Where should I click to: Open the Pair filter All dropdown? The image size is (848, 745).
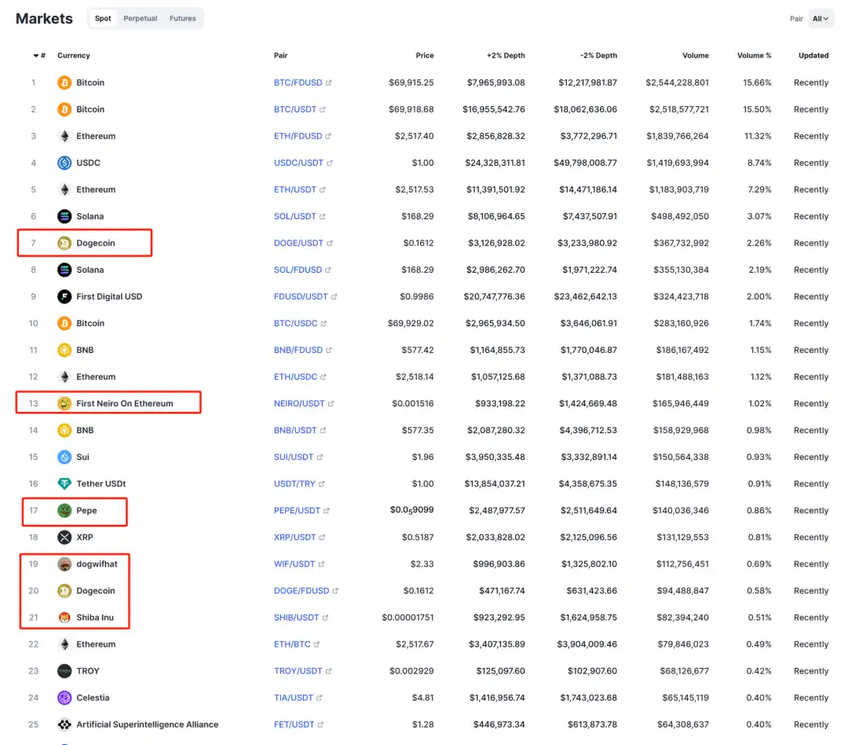(821, 19)
